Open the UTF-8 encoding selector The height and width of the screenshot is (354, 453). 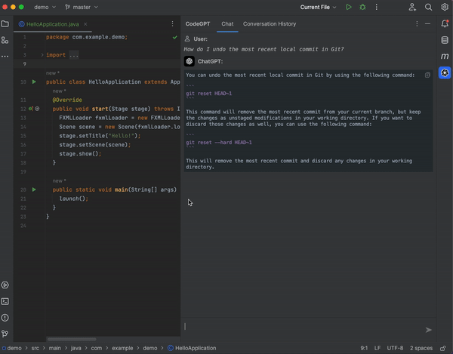coord(395,348)
